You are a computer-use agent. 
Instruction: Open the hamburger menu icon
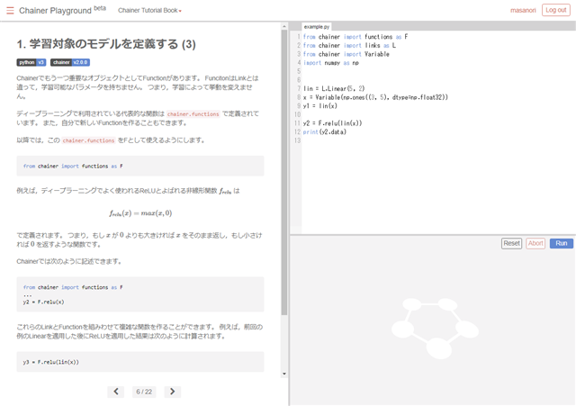pos(10,11)
